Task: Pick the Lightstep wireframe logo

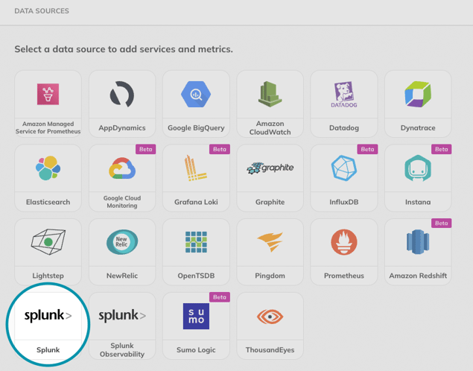Action: [x=48, y=242]
